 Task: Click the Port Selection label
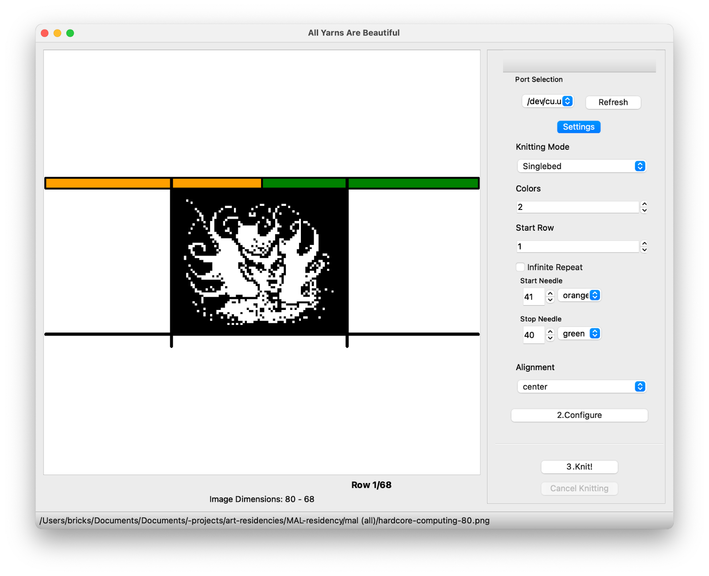(539, 79)
